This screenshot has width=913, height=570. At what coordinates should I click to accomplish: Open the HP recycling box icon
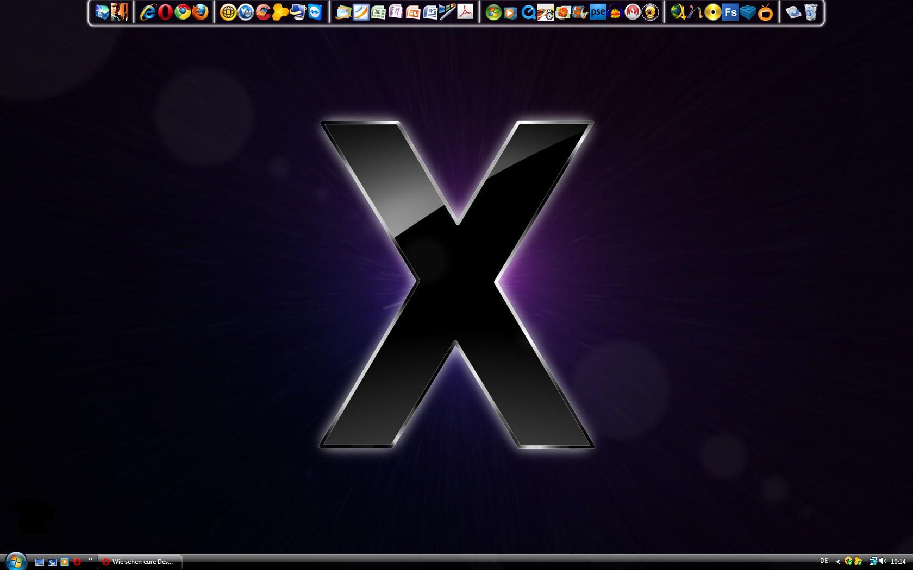(x=102, y=12)
